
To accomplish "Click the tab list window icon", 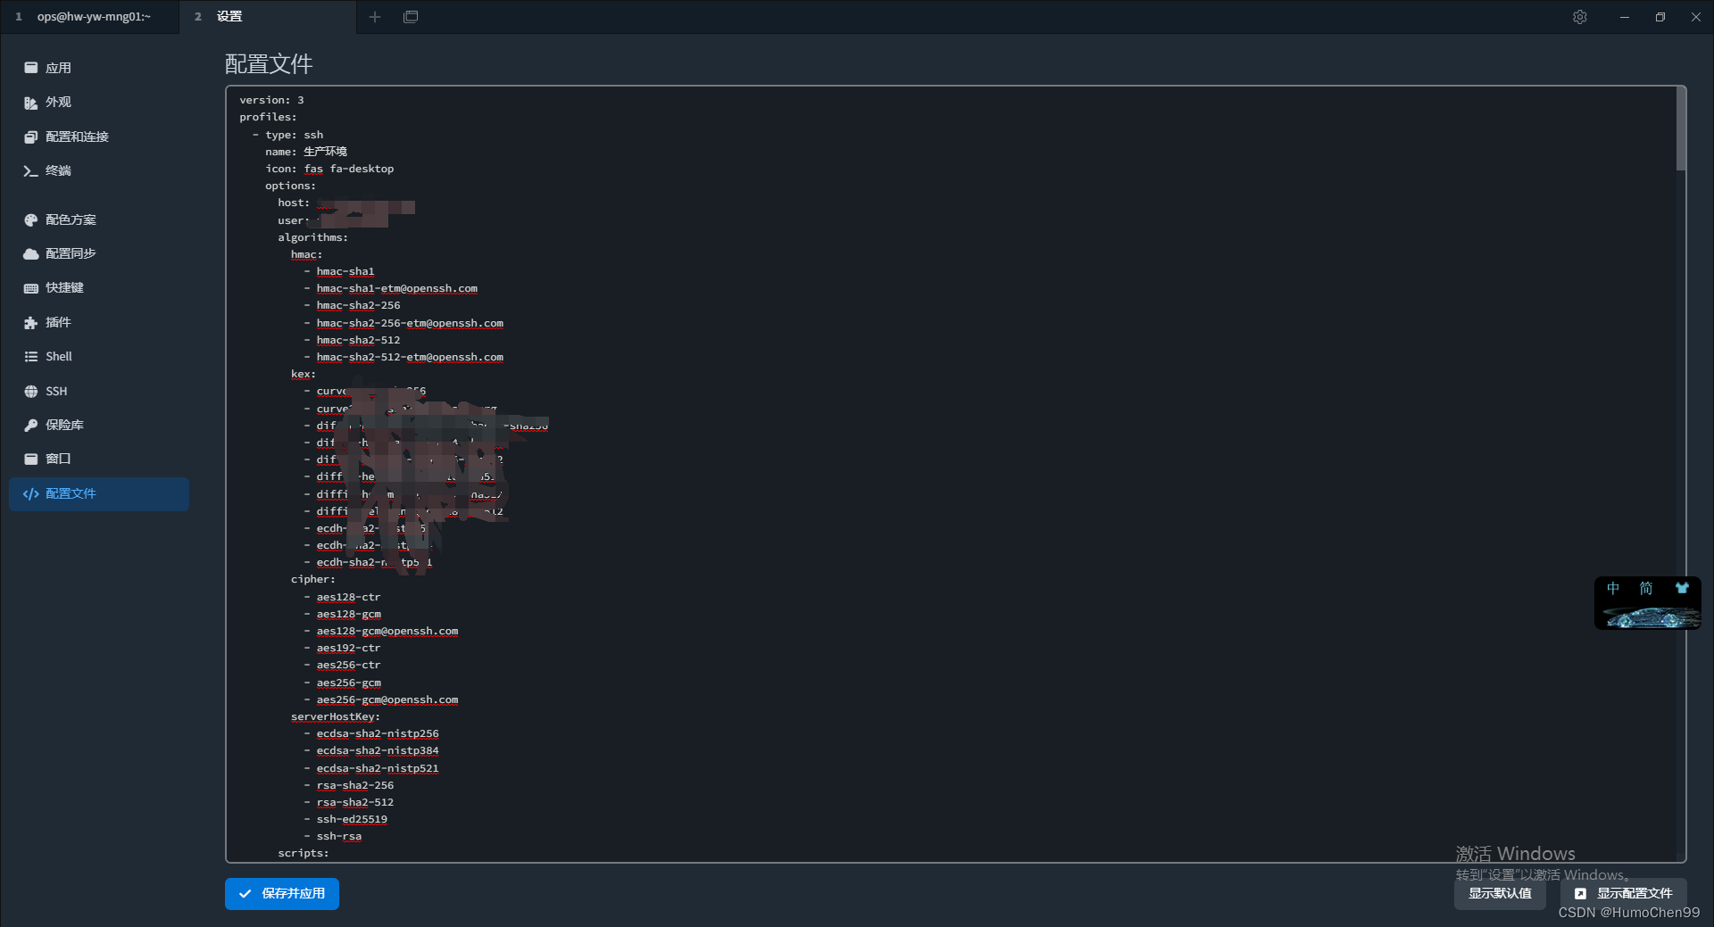I will 411,17.
